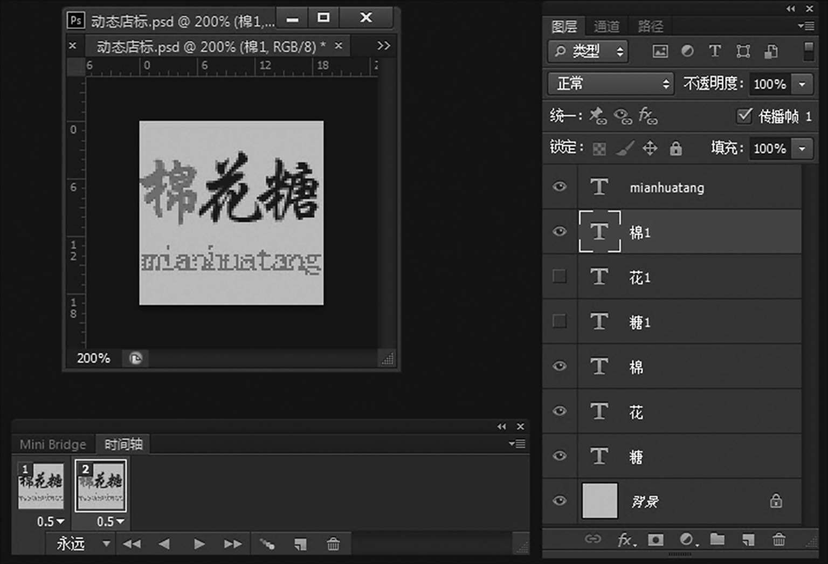Hide the mianhuatang text layer
828x564 pixels.
tap(560, 187)
